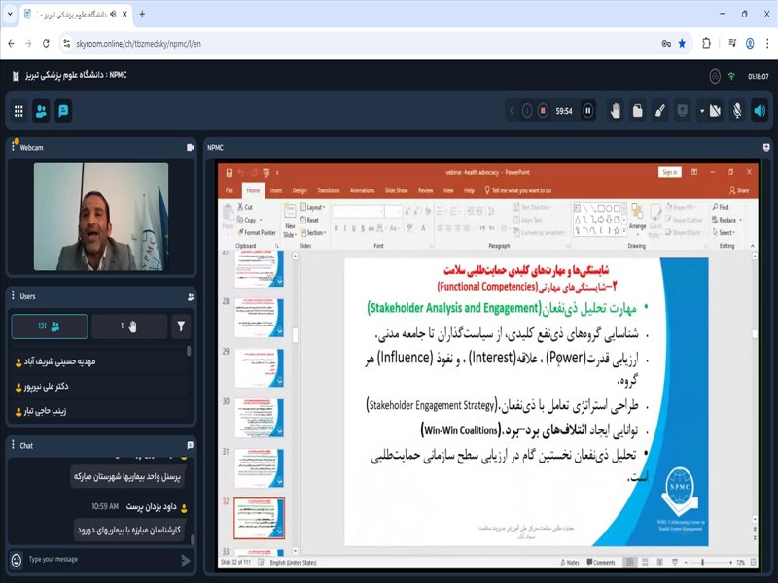
Task: Select the Users panel icon in the sidebar
Action: tap(40, 110)
